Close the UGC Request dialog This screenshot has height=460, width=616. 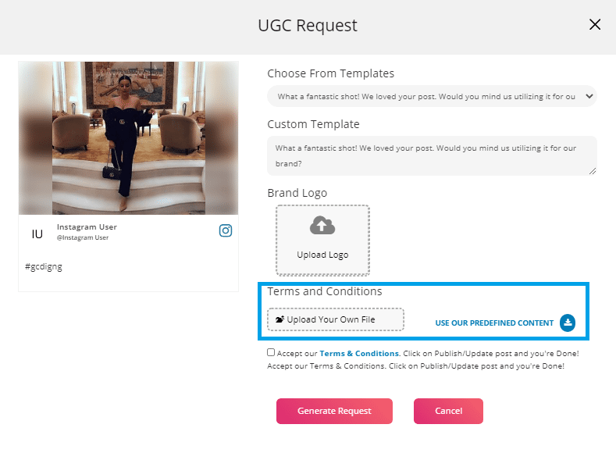click(x=595, y=25)
